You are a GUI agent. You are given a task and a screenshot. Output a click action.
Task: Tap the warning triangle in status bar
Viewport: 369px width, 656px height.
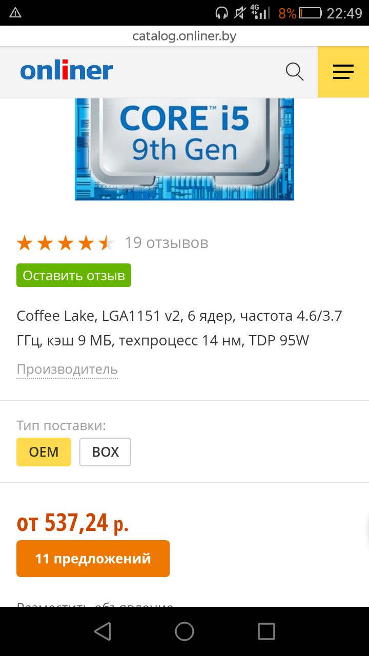coord(15,13)
